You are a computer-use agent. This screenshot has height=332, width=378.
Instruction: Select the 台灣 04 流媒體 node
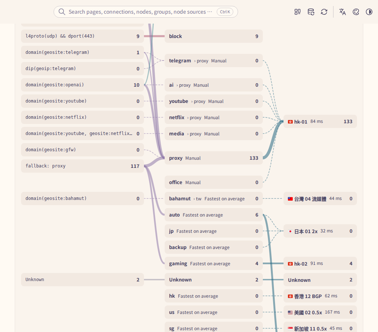click(x=320, y=198)
